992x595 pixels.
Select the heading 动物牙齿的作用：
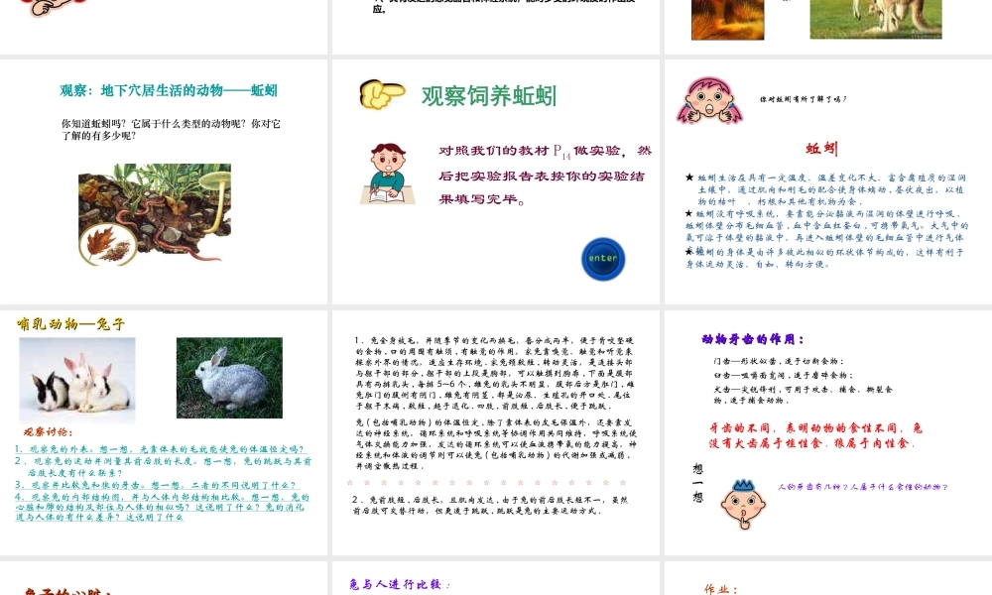tap(753, 339)
